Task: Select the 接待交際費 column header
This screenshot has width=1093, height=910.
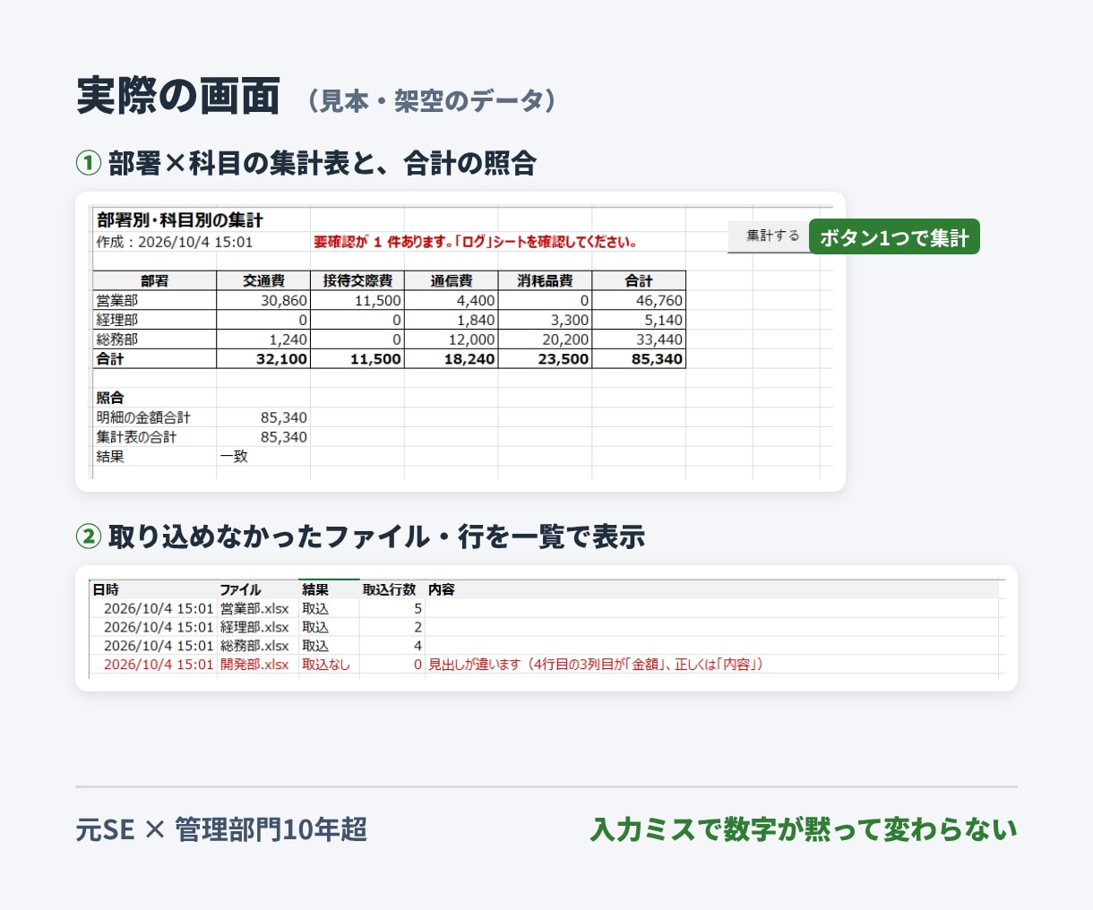Action: (x=357, y=280)
